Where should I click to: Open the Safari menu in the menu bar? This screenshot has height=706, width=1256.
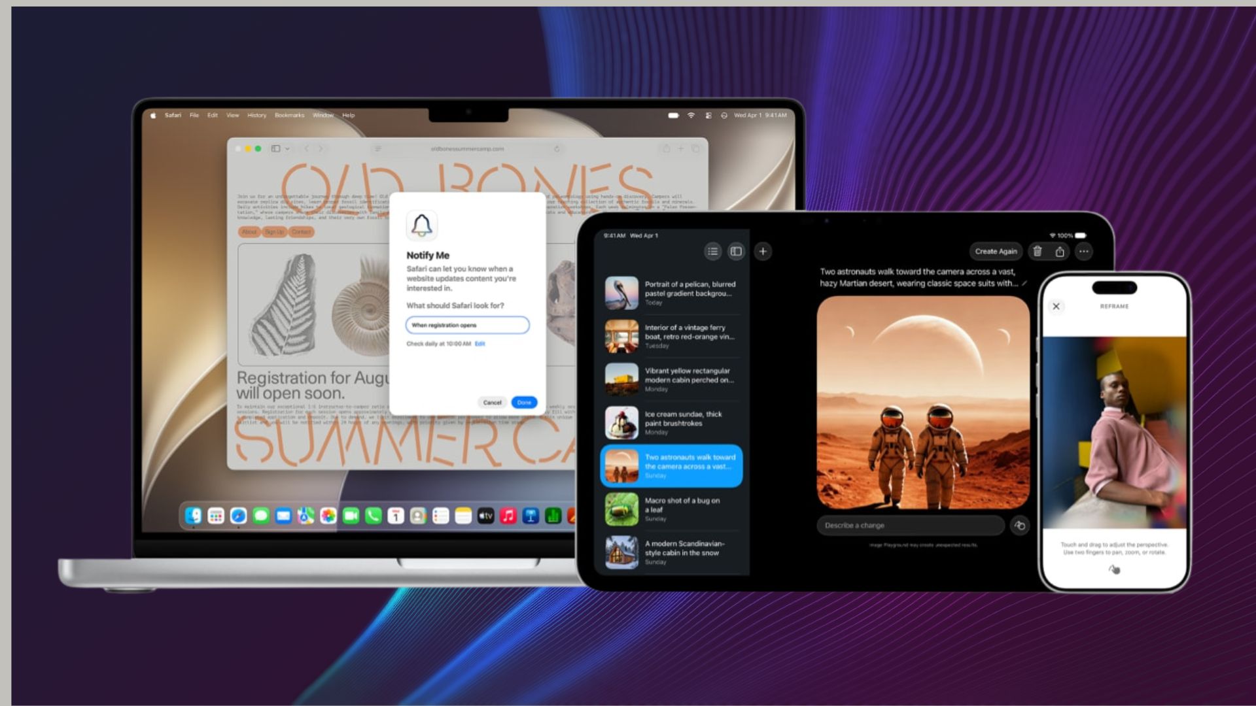[173, 115]
